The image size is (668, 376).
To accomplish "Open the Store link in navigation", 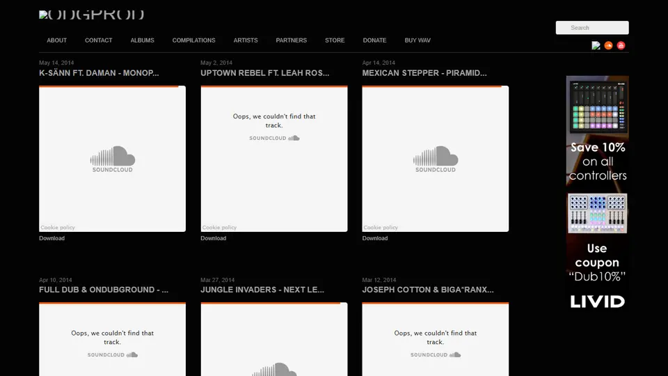I will (x=335, y=40).
